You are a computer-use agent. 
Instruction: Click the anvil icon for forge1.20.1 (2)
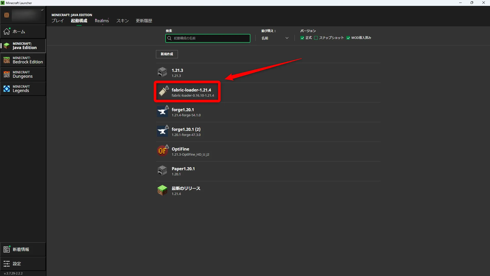[162, 131]
